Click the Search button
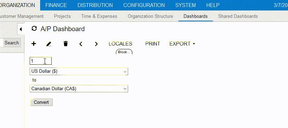Image resolution: width=288 pixels, height=128 pixels. tap(12, 43)
